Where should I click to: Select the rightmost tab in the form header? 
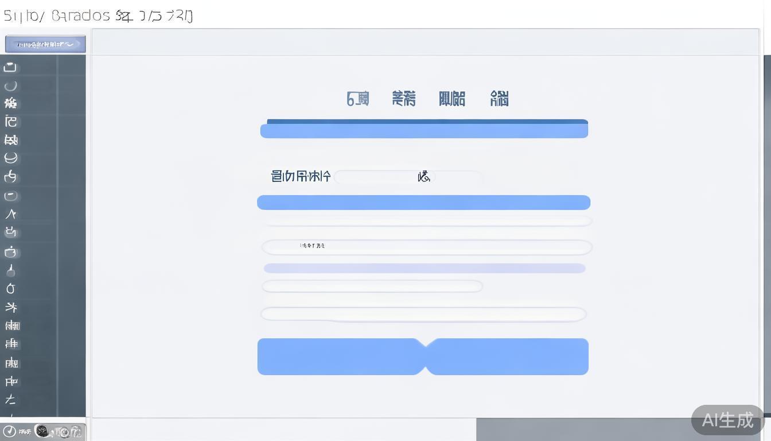[x=498, y=99]
